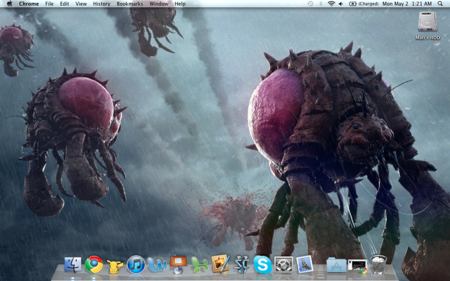
Task: Click the Time Machine status icon
Action: coord(310,4)
